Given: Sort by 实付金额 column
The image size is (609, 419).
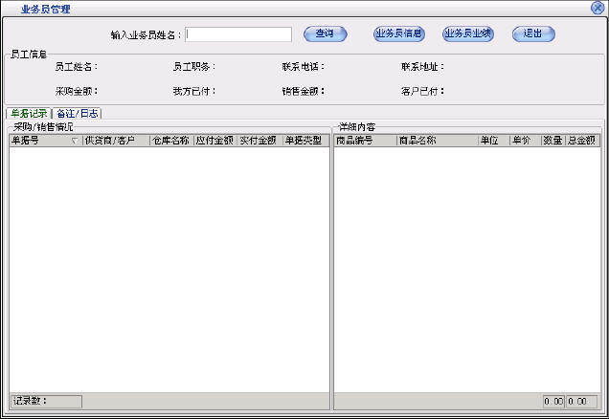Looking at the screenshot, I should click(x=259, y=141).
